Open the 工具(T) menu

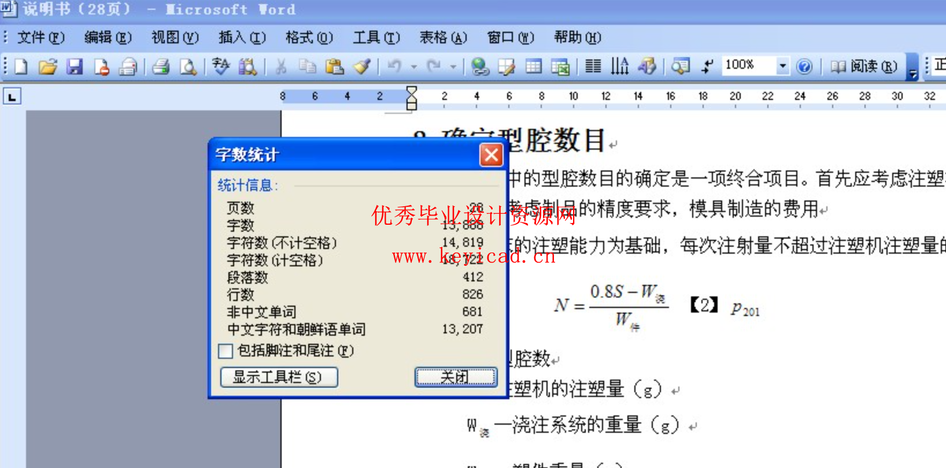376,38
